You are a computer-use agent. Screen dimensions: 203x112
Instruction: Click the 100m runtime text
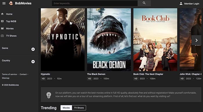pos(106,79)
